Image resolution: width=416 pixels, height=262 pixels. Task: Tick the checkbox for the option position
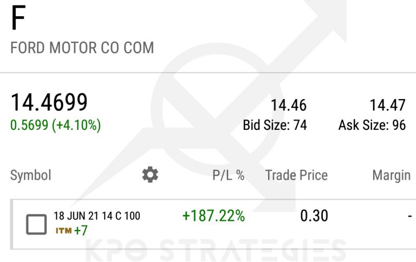[x=36, y=224]
